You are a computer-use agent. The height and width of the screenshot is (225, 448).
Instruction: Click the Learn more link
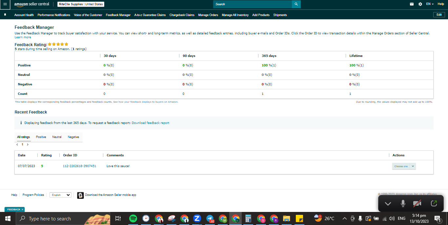(23, 37)
